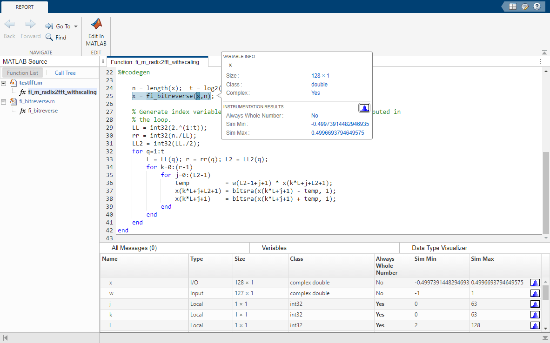Image resolution: width=550 pixels, height=343 pixels.
Task: Click variables table scroll down arrow
Action: pos(546,329)
